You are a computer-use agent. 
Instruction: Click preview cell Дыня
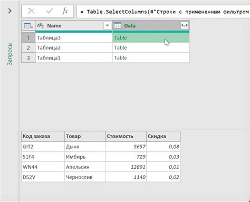pyautogui.click(x=85, y=147)
